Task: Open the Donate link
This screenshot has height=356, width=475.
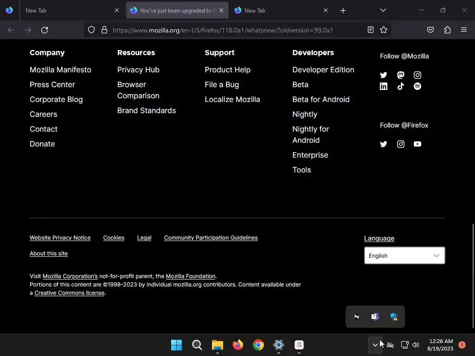Action: click(x=42, y=144)
